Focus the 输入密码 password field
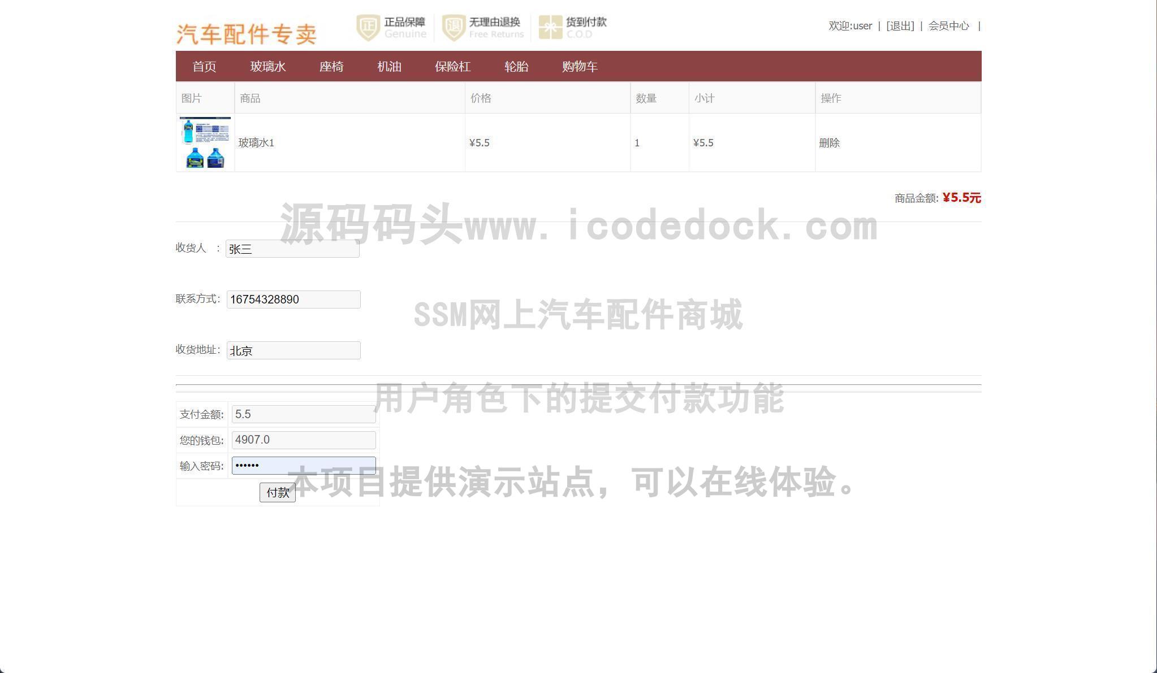 (304, 466)
